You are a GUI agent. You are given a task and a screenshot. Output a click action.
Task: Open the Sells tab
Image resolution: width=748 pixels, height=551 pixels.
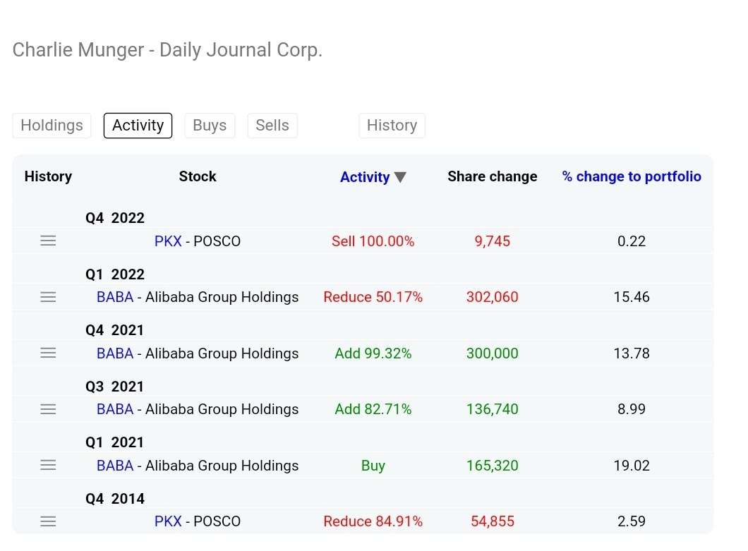point(272,126)
